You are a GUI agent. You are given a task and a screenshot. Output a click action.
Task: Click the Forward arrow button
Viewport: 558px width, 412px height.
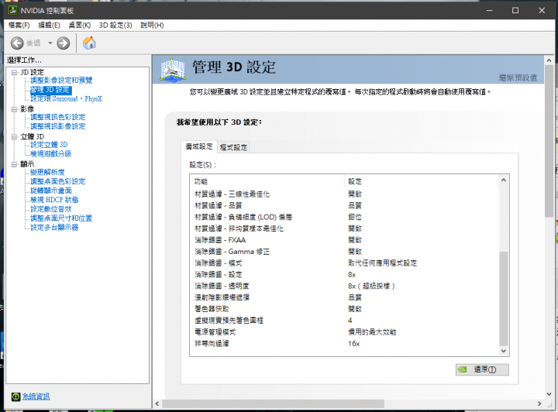[64, 43]
